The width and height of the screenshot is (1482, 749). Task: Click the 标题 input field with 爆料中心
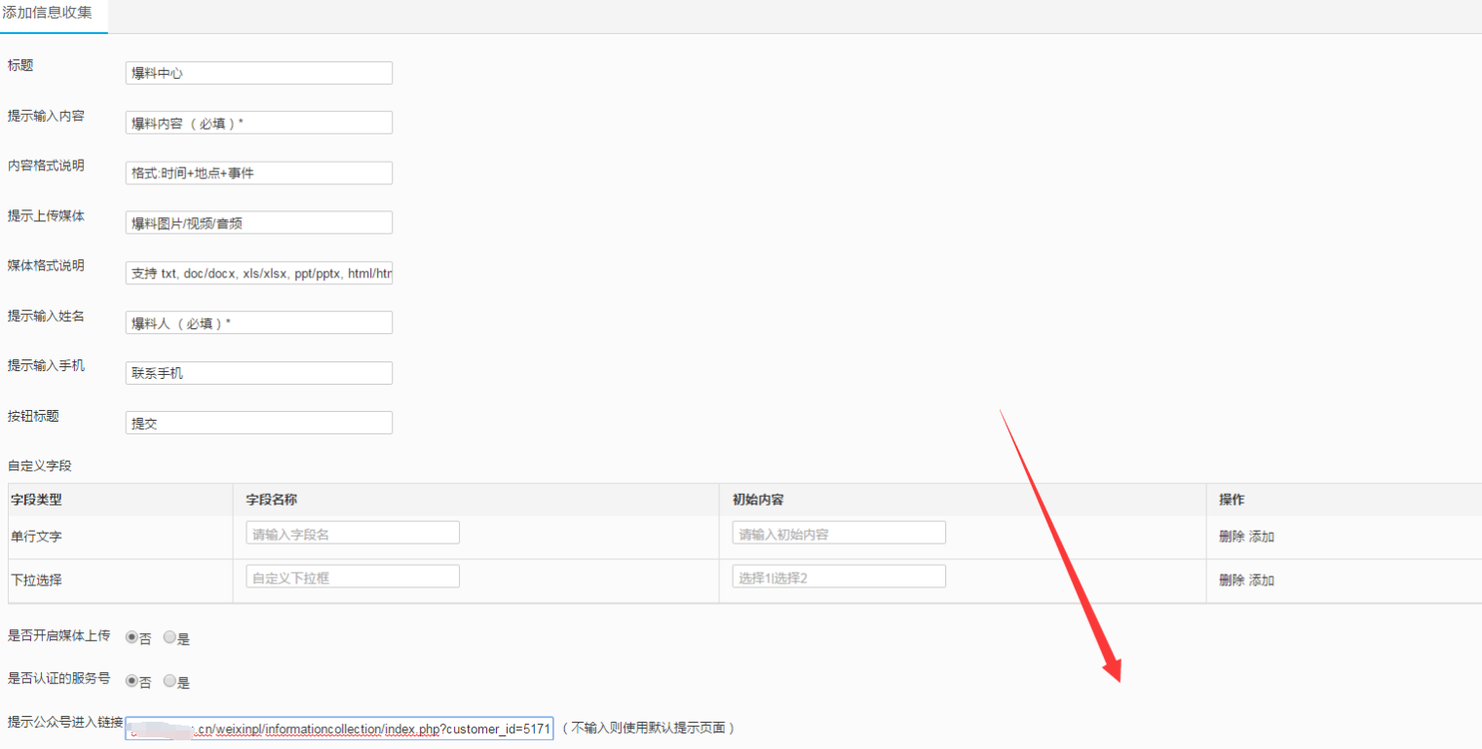258,73
